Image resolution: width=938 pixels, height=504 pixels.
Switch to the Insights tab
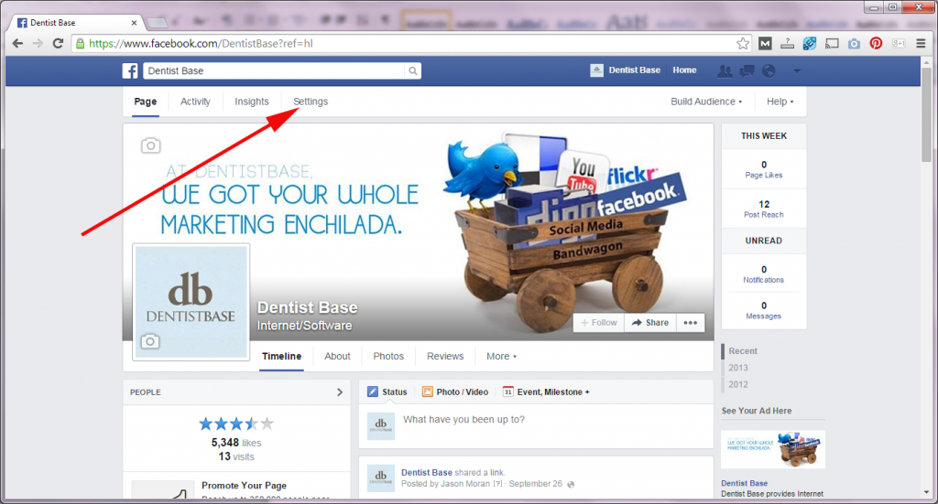[252, 102]
